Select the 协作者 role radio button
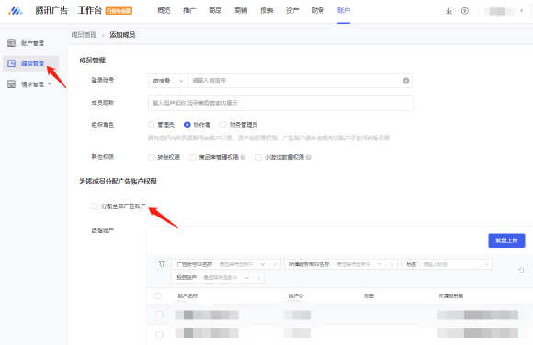The height and width of the screenshot is (345, 533). [187, 125]
